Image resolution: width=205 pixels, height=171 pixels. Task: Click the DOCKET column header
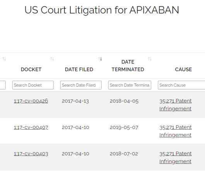(31, 69)
